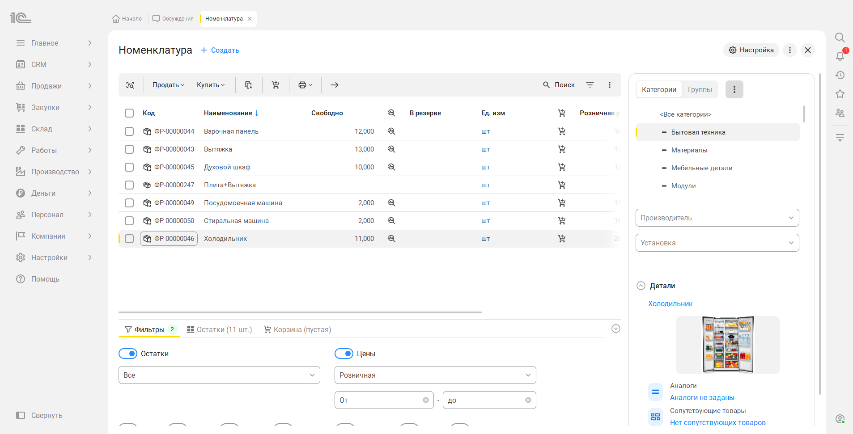Image resolution: width=853 pixels, height=434 pixels.
Task: Open favorites star icon in right sidebar
Action: (840, 94)
